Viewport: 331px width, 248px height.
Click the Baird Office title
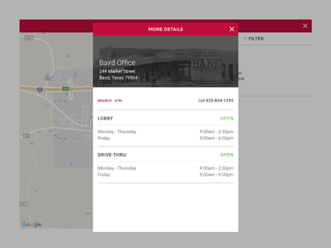(x=117, y=63)
